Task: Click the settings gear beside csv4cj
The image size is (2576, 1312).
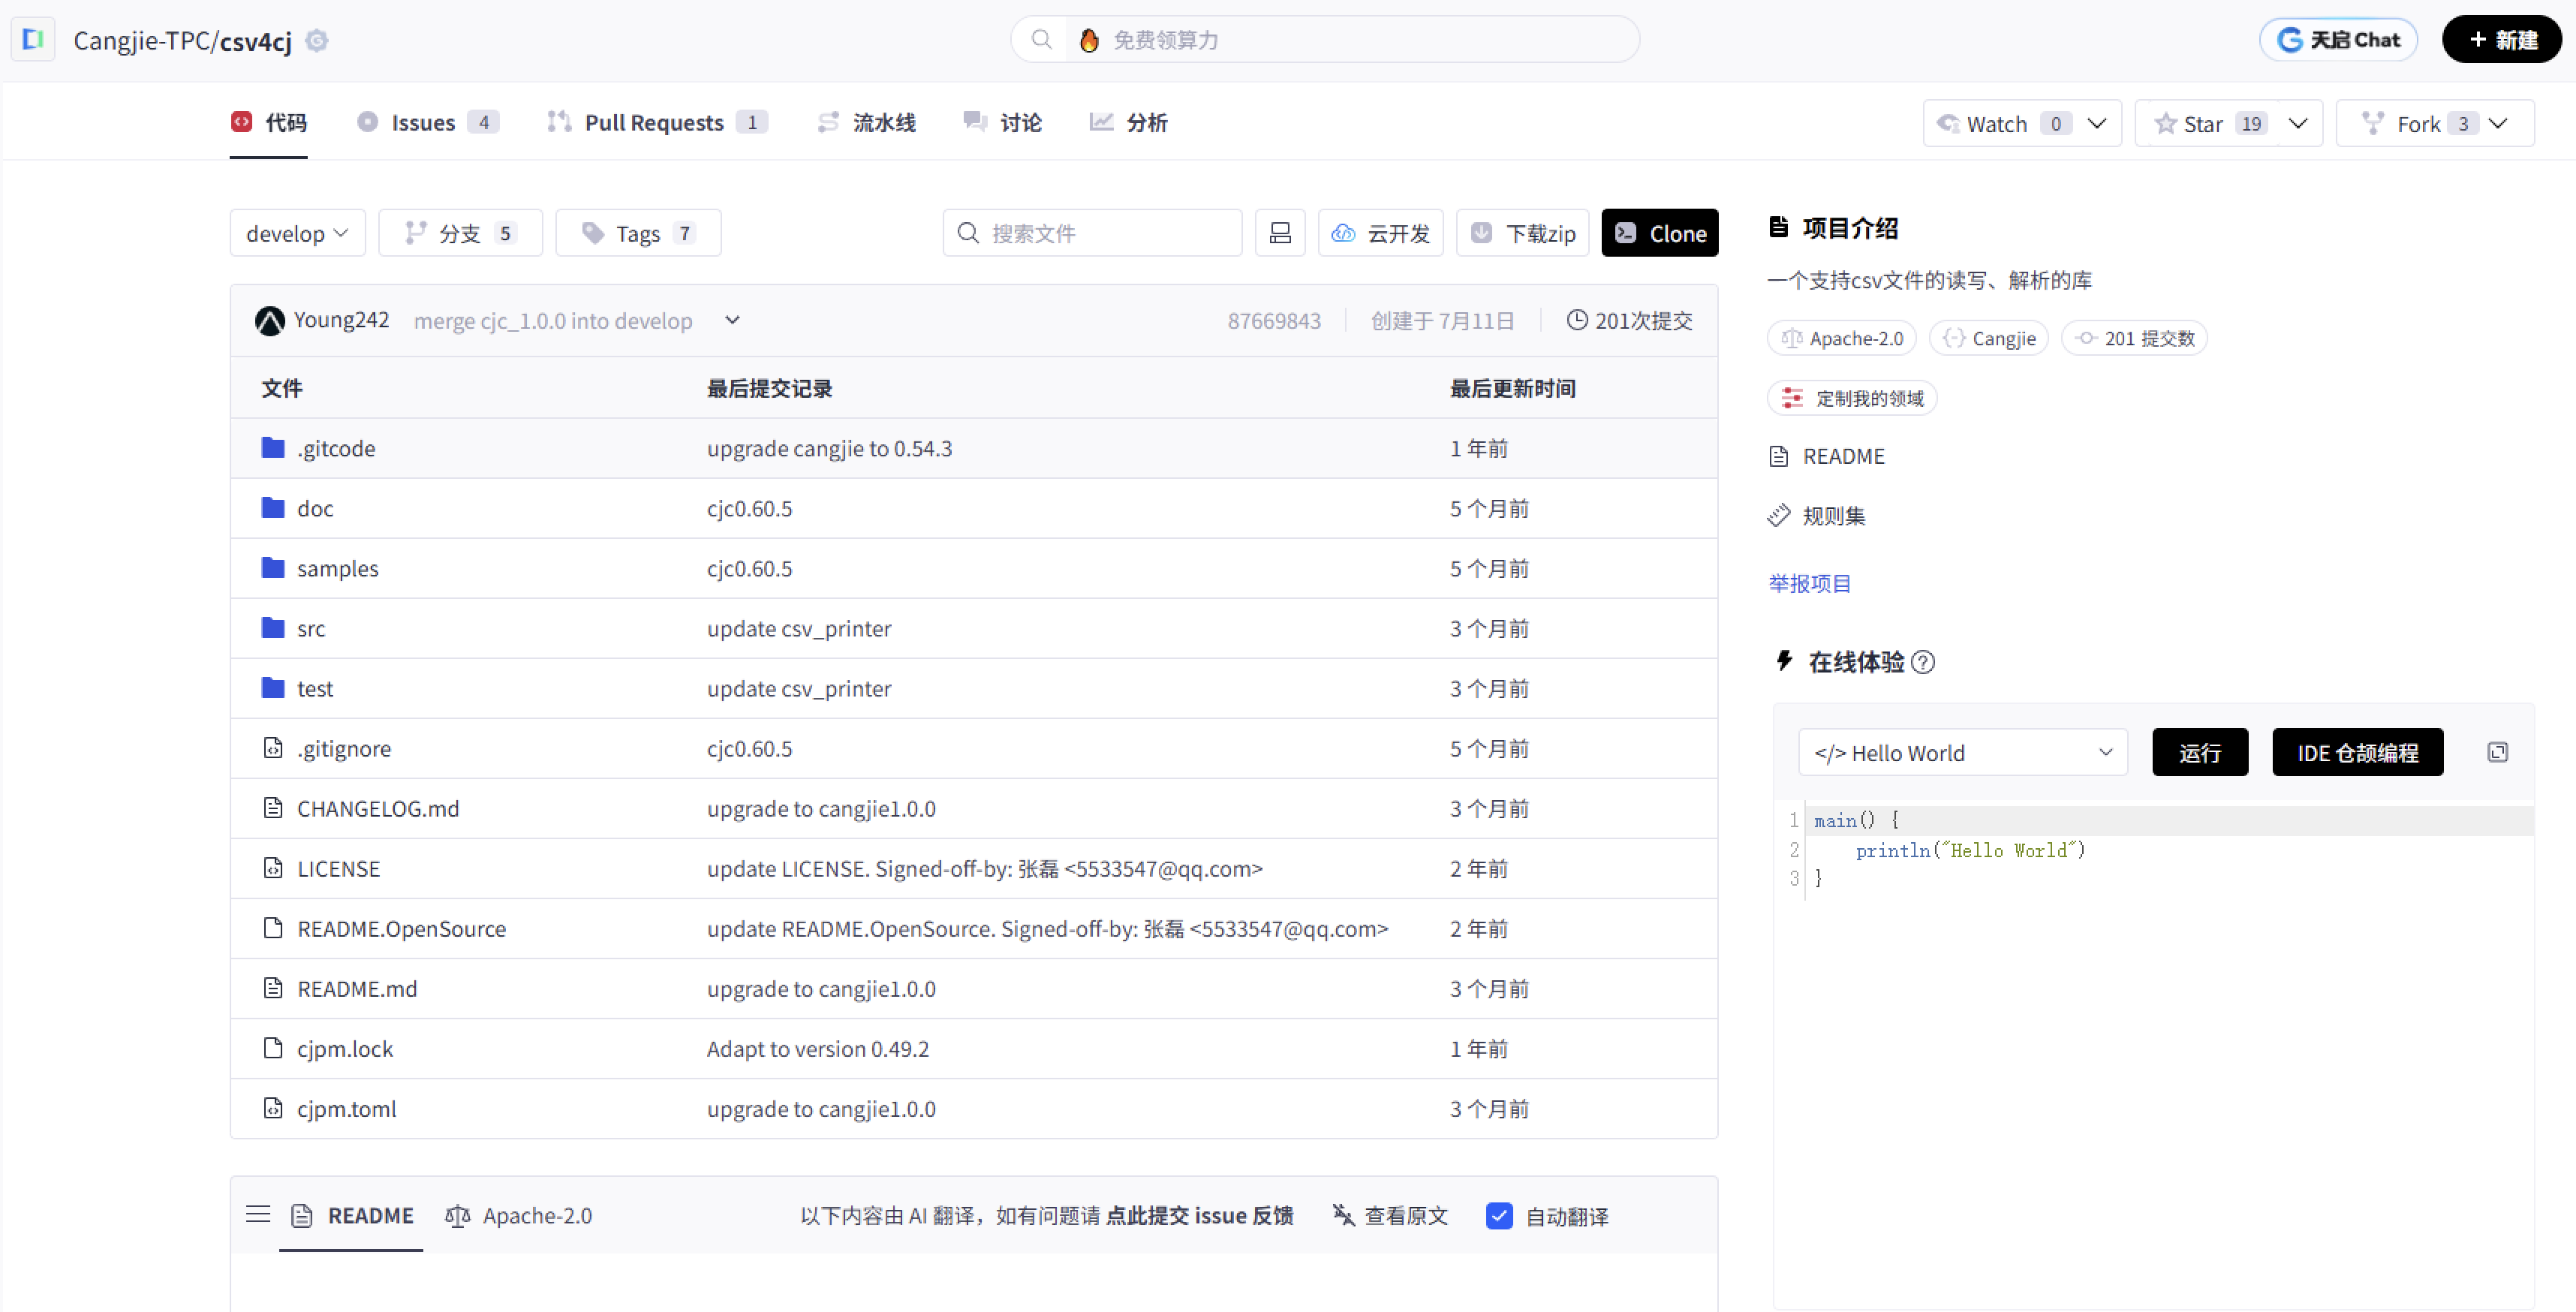Action: click(x=317, y=41)
